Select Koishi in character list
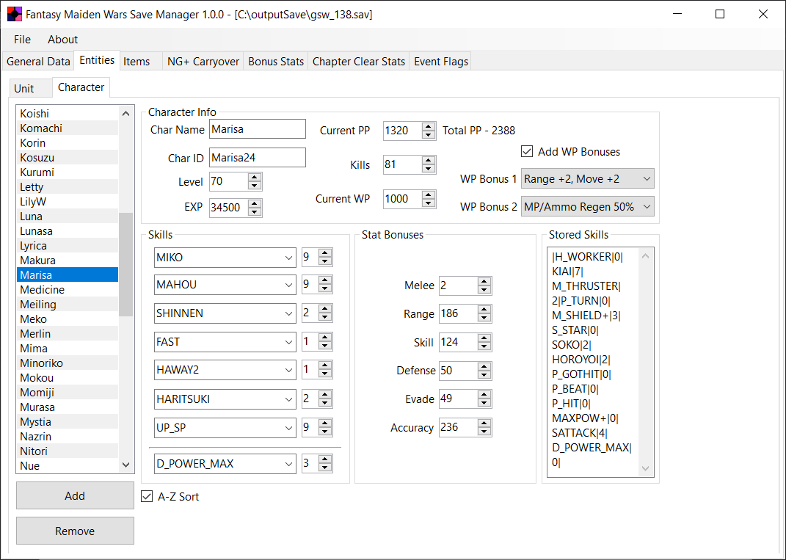This screenshot has height=560, width=786. [x=68, y=113]
